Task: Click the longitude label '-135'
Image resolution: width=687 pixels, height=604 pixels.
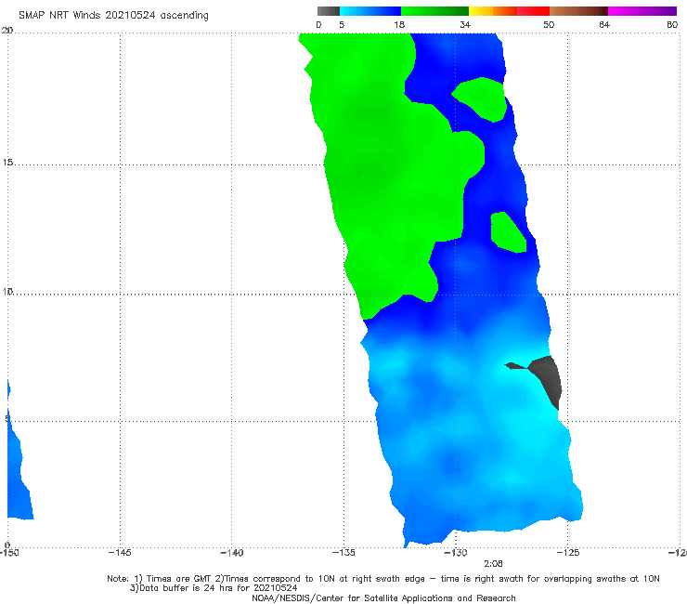Action: point(343,552)
